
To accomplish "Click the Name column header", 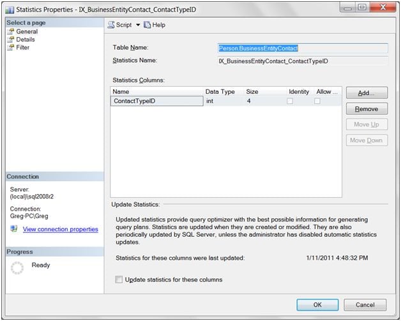I will coord(157,91).
